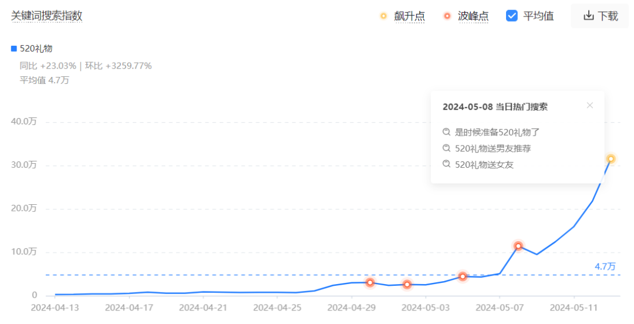The height and width of the screenshot is (324, 634).
Task: Uncheck the 平均值 checkbox
Action: pos(511,16)
